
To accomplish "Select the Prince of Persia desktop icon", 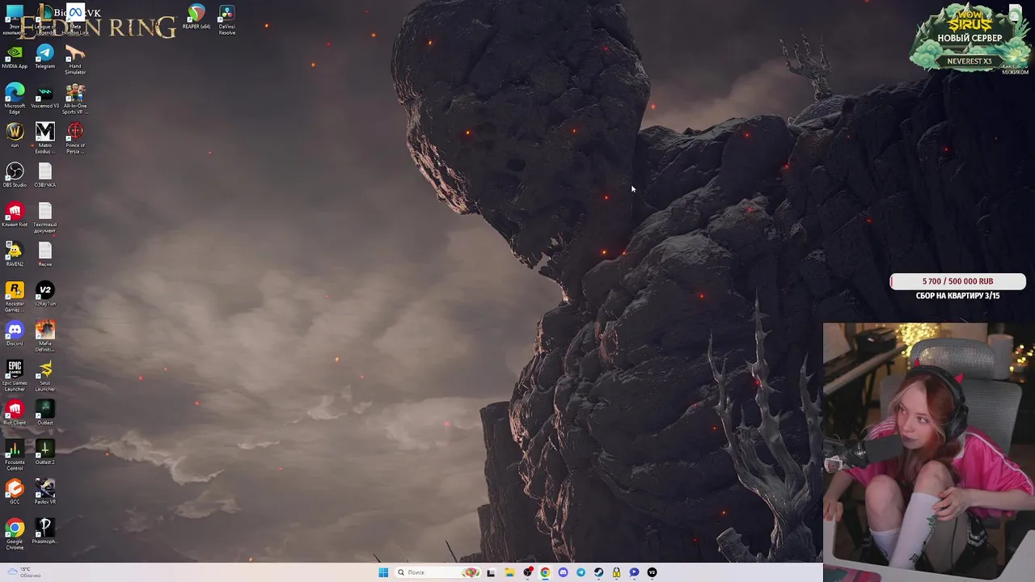I will 75,138.
